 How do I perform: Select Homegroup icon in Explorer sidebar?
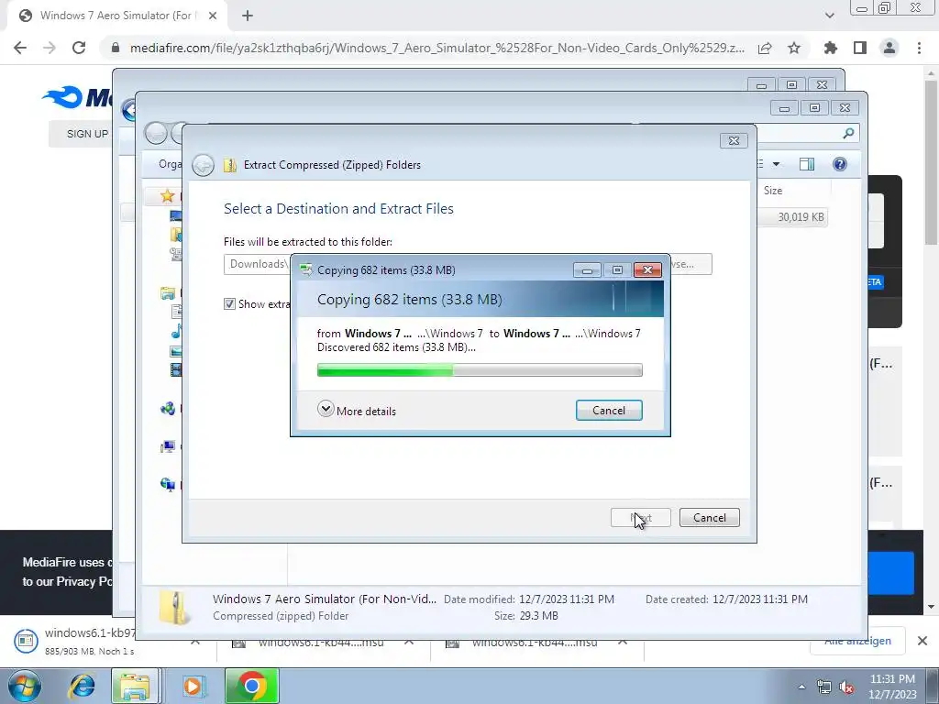click(168, 409)
